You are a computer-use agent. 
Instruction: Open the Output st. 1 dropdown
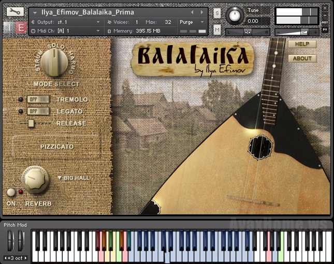tap(98, 22)
